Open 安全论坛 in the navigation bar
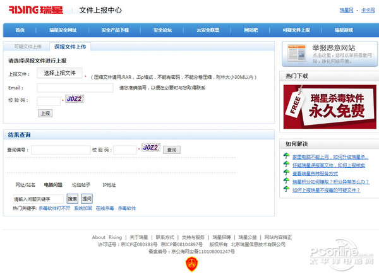379x277 pixels. pos(163,30)
